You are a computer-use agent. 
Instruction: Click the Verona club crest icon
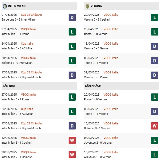[x=87, y=6]
